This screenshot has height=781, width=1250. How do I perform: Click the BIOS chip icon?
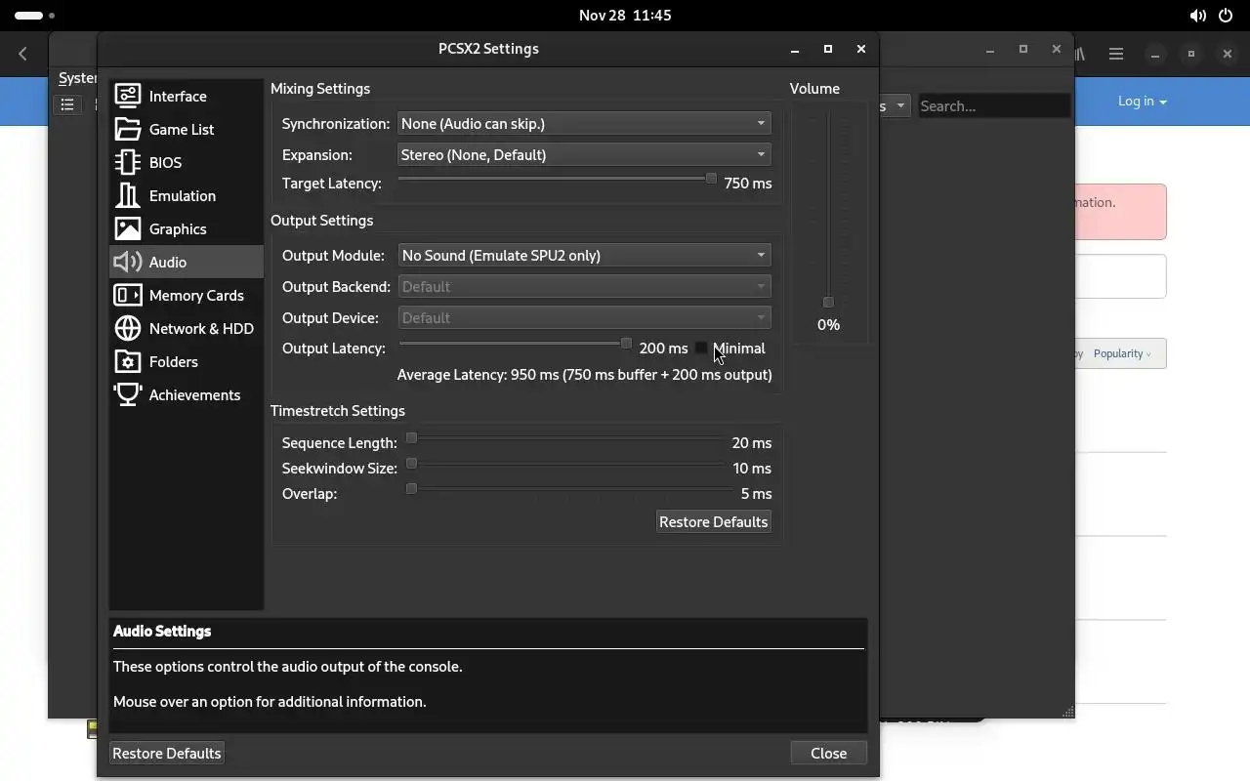click(128, 162)
